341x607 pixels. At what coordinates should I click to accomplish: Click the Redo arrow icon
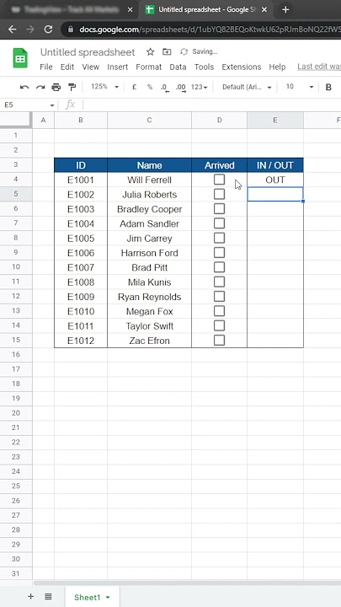40,87
